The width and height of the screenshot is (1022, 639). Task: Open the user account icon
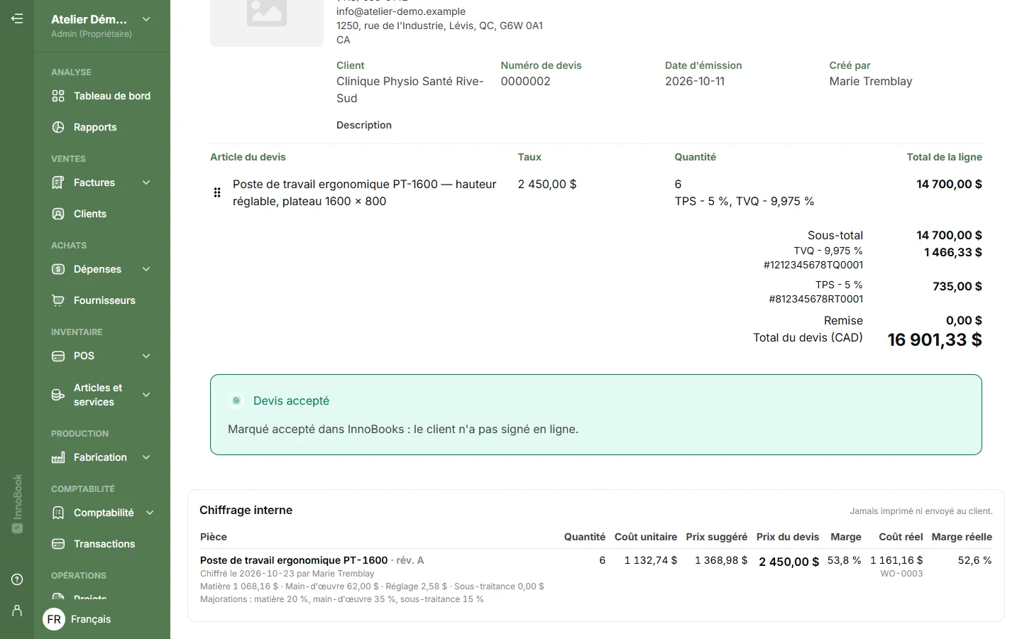(17, 611)
